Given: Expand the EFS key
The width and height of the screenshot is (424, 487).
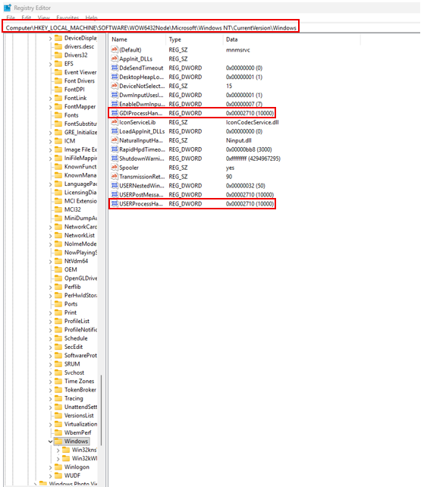Looking at the screenshot, I should (x=50, y=64).
